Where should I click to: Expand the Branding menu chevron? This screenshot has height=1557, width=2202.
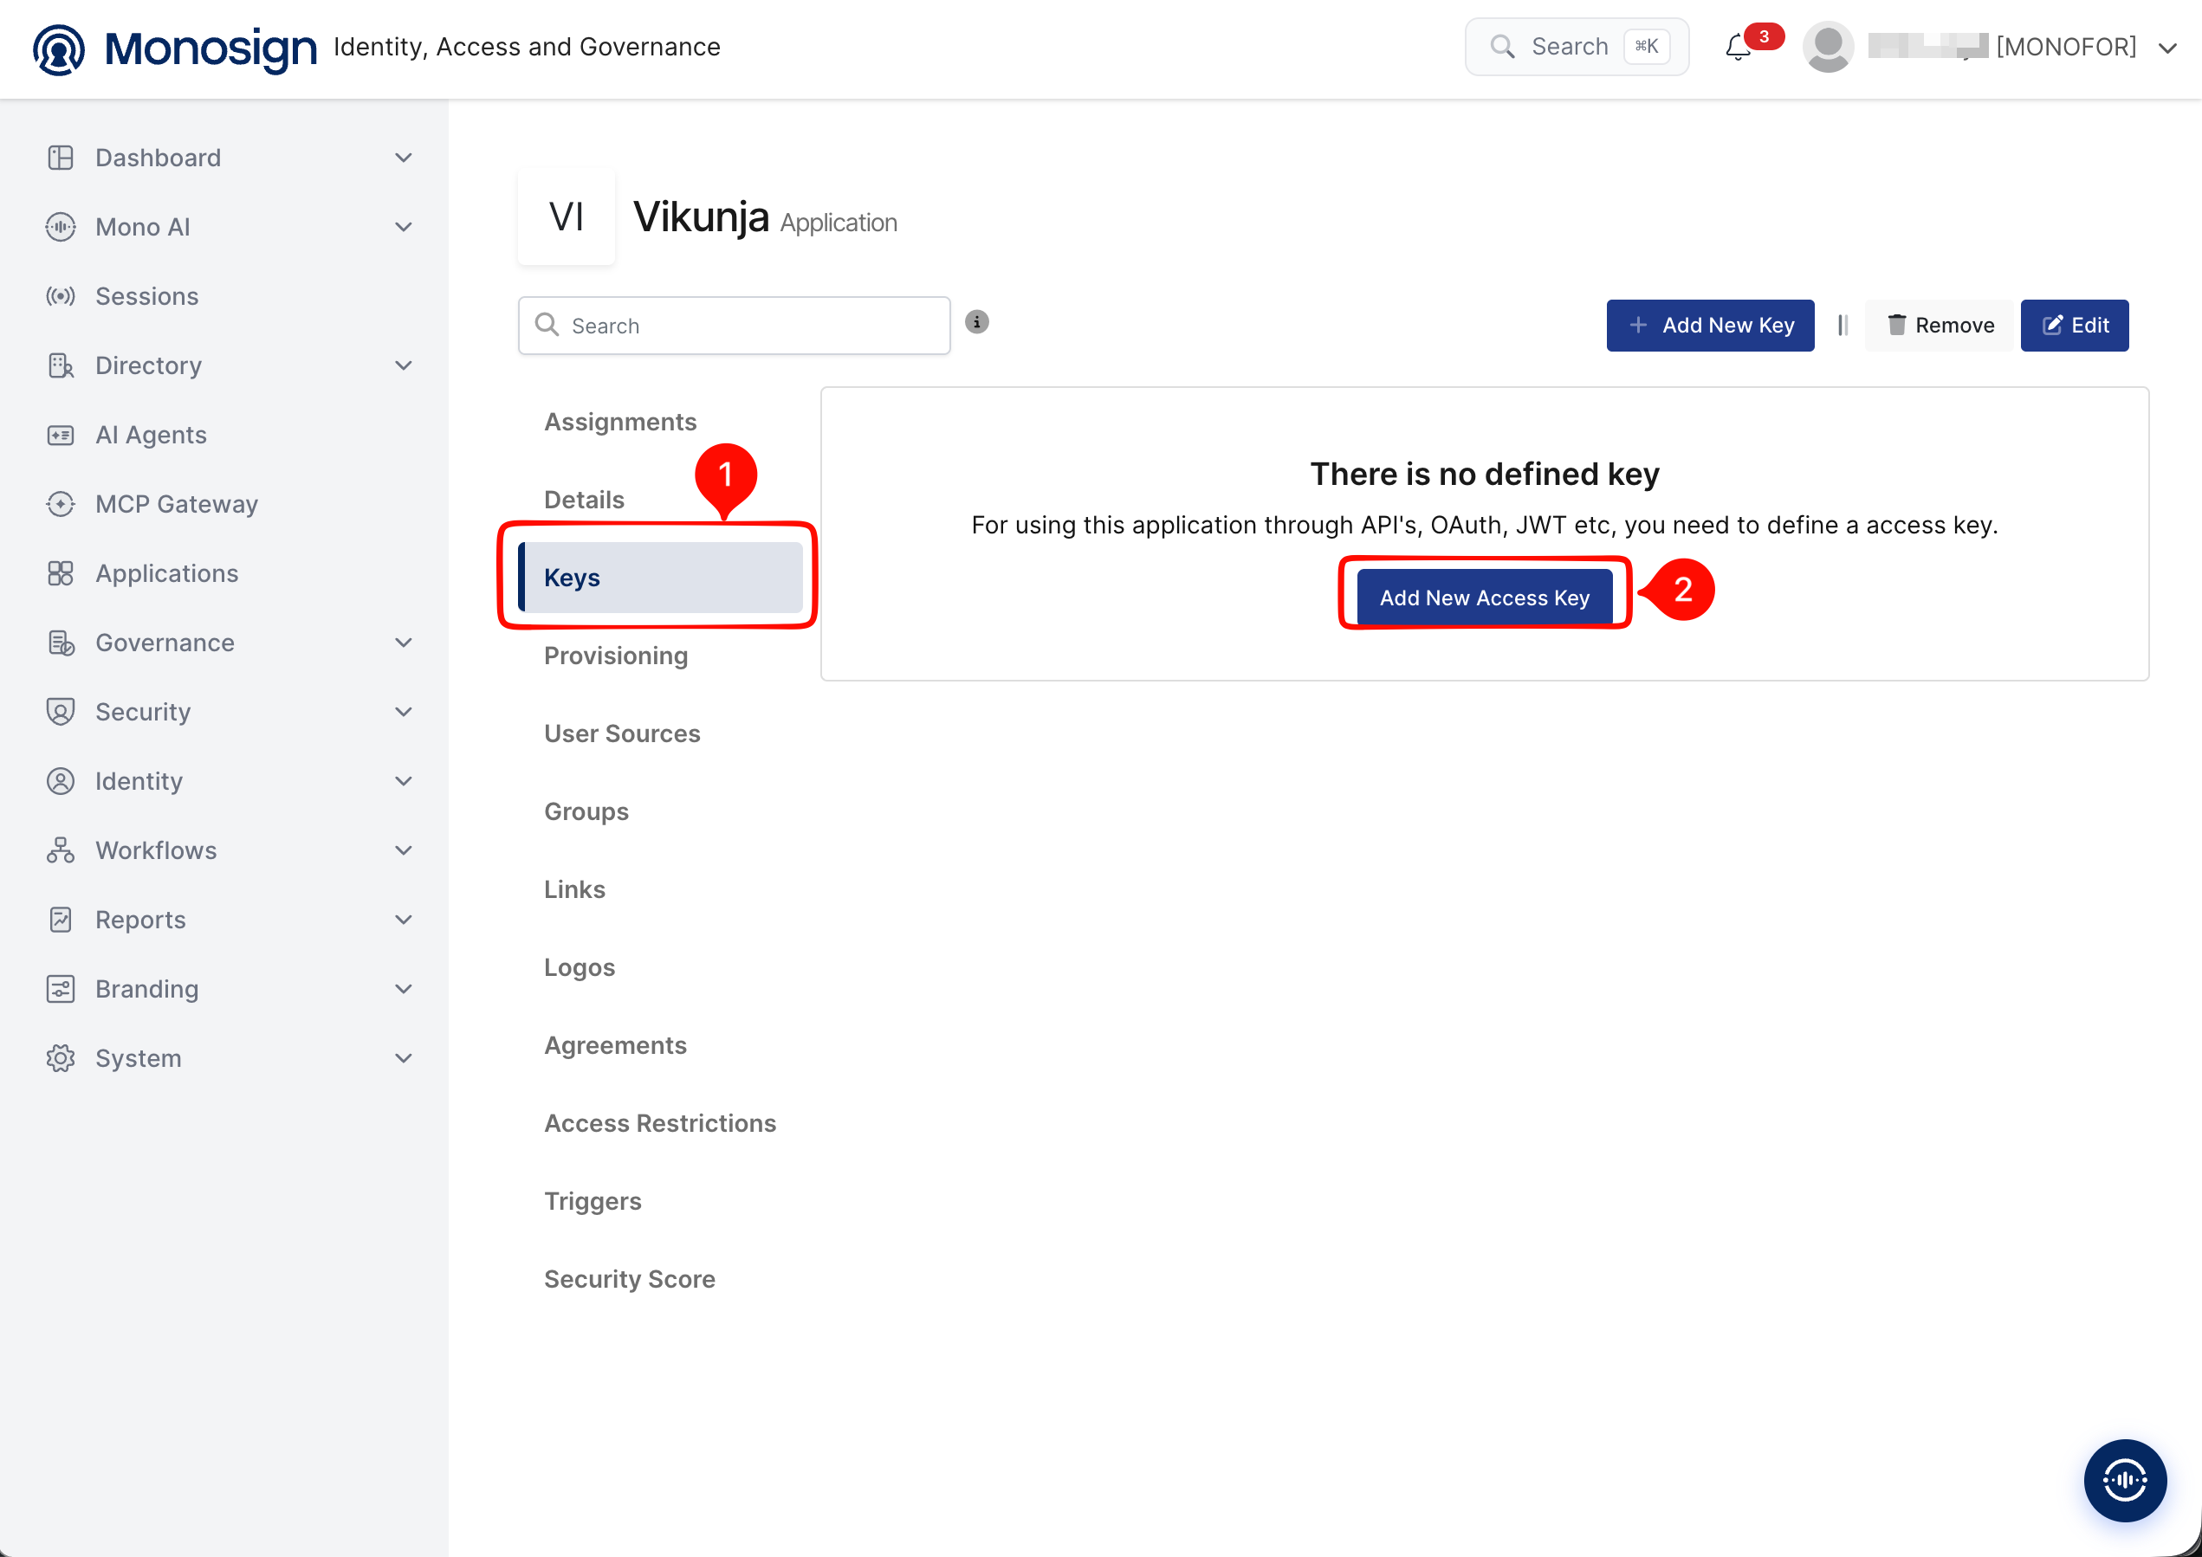(x=404, y=988)
